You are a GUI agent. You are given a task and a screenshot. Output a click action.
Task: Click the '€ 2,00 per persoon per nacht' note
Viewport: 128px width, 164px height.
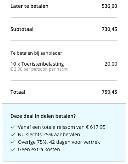coord(39,69)
